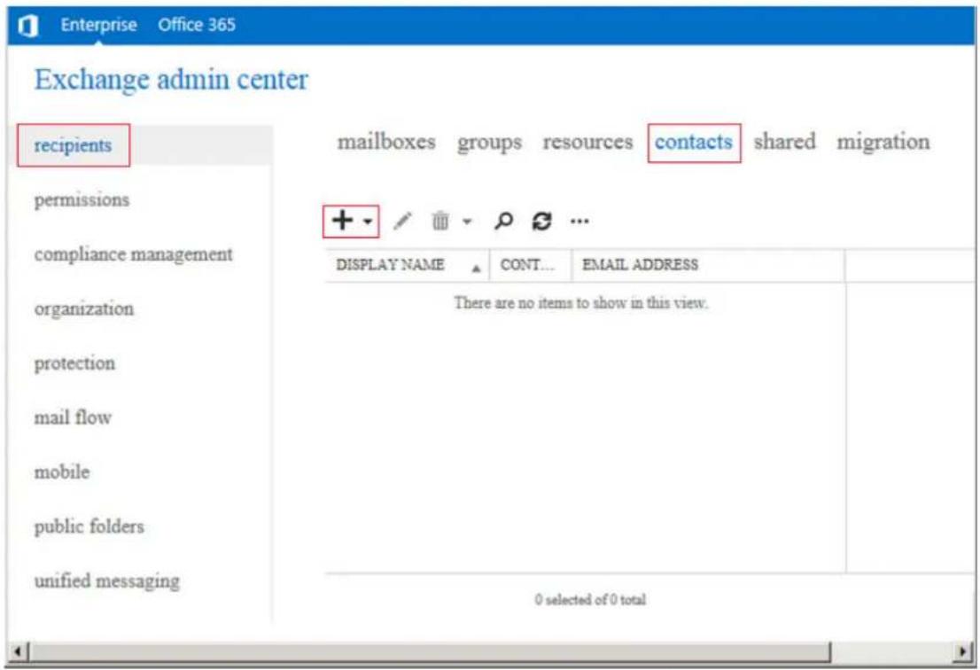Click the horizontal scrollbar right arrow
The height and width of the screenshot is (670, 980).
click(963, 652)
